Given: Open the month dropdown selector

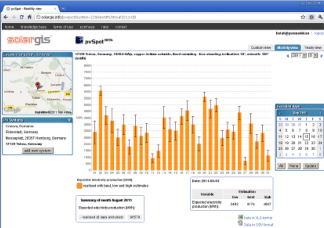Looking at the screenshot, I should (313, 56).
